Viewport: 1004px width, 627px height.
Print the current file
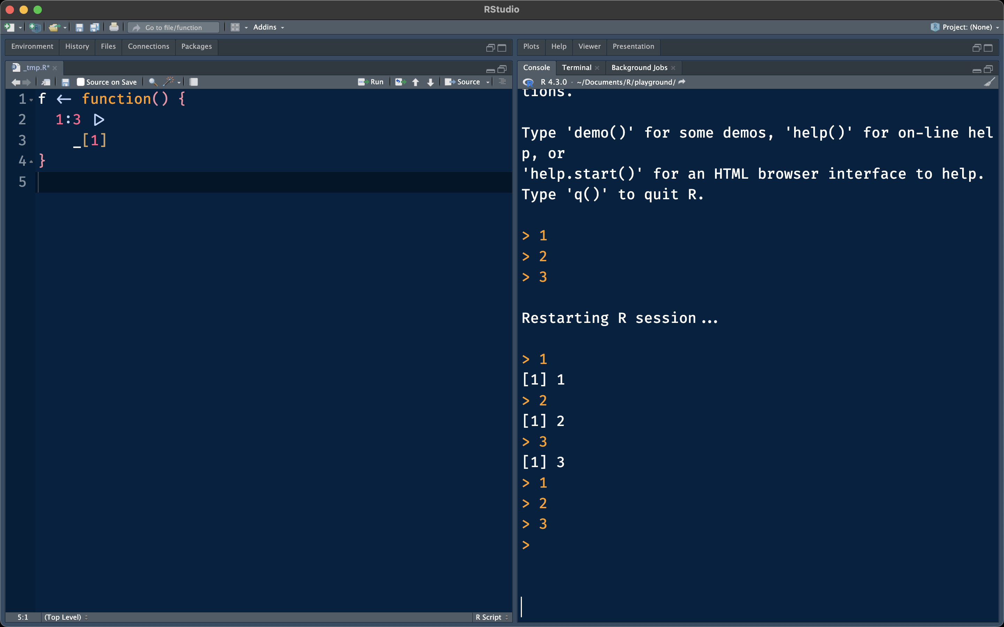click(114, 27)
